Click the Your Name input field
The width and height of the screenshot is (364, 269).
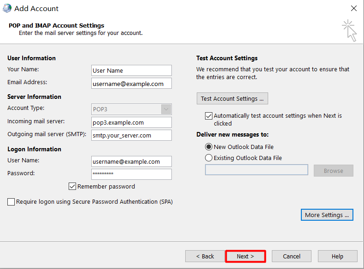(x=131, y=70)
